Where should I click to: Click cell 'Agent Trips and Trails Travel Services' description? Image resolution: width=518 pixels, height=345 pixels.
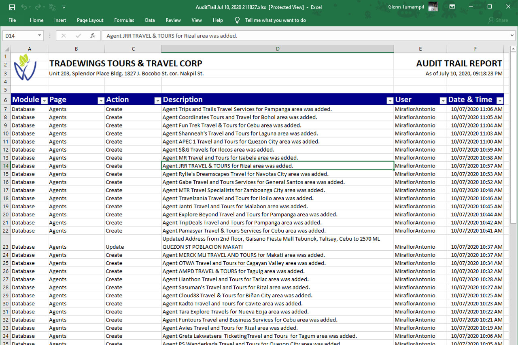[278, 109]
